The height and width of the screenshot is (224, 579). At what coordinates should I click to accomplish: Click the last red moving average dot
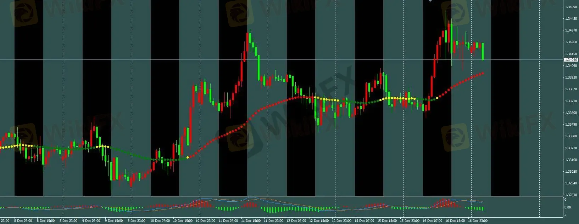tap(483, 73)
